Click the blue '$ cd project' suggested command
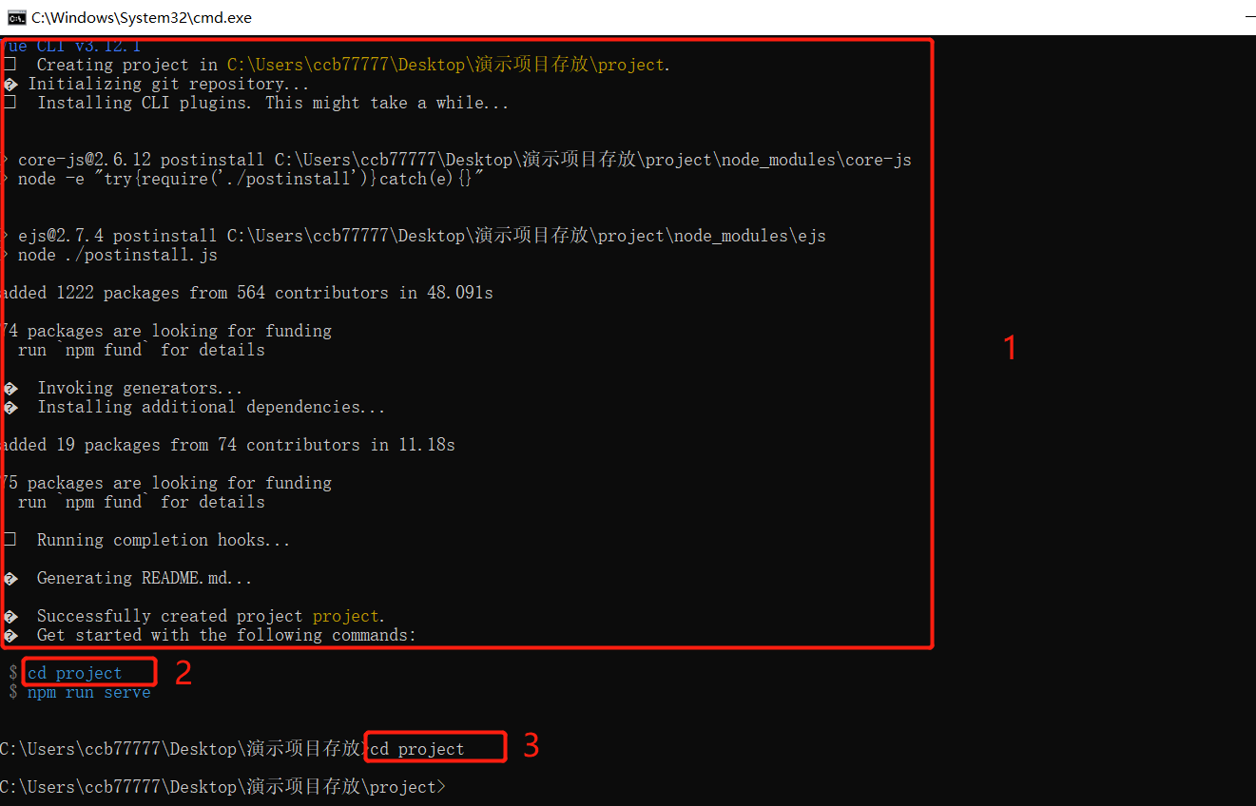 [x=66, y=673]
